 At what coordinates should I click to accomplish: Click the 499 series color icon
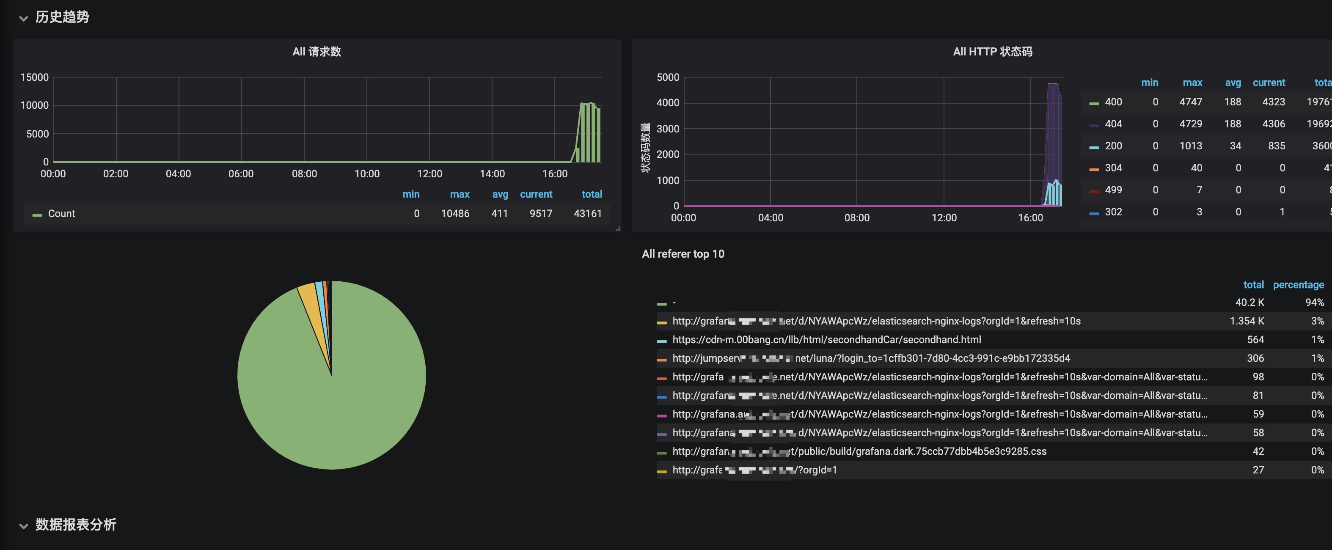point(1094,191)
